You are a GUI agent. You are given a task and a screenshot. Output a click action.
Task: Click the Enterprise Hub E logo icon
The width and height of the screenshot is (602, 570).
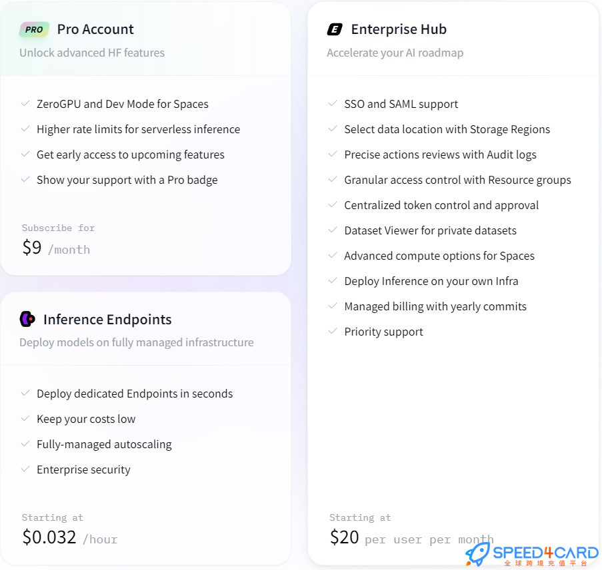pyautogui.click(x=335, y=29)
